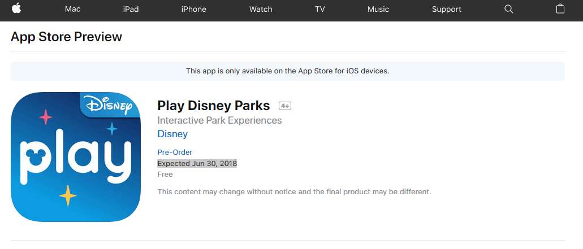Select the Play Disney Parks title
The image size is (583, 249).
[213, 106]
